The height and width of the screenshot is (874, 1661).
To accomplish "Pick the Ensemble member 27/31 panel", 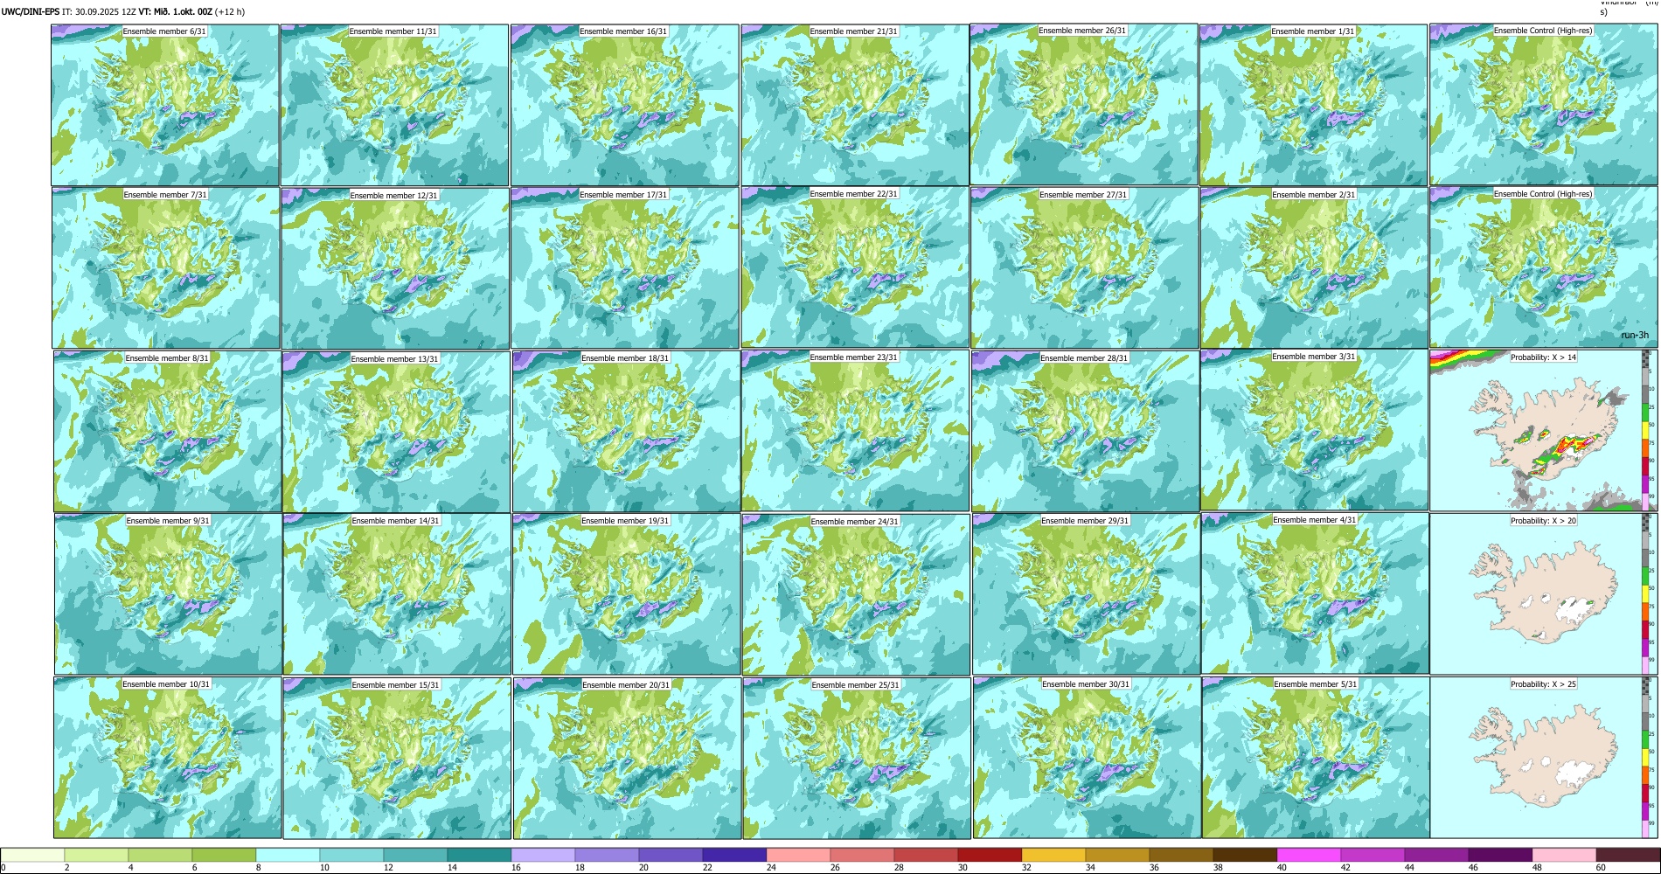I will point(1084,267).
